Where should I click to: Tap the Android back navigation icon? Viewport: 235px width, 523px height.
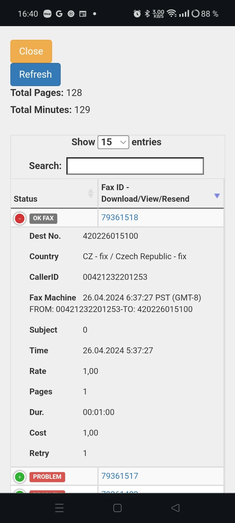pyautogui.click(x=176, y=508)
